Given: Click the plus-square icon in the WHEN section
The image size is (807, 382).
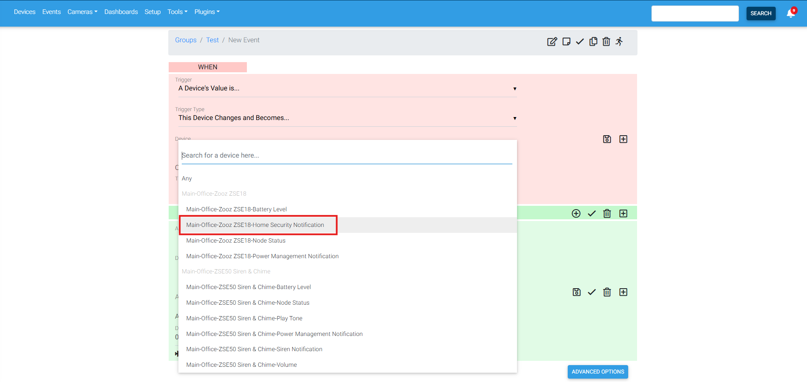Looking at the screenshot, I should click(x=623, y=139).
